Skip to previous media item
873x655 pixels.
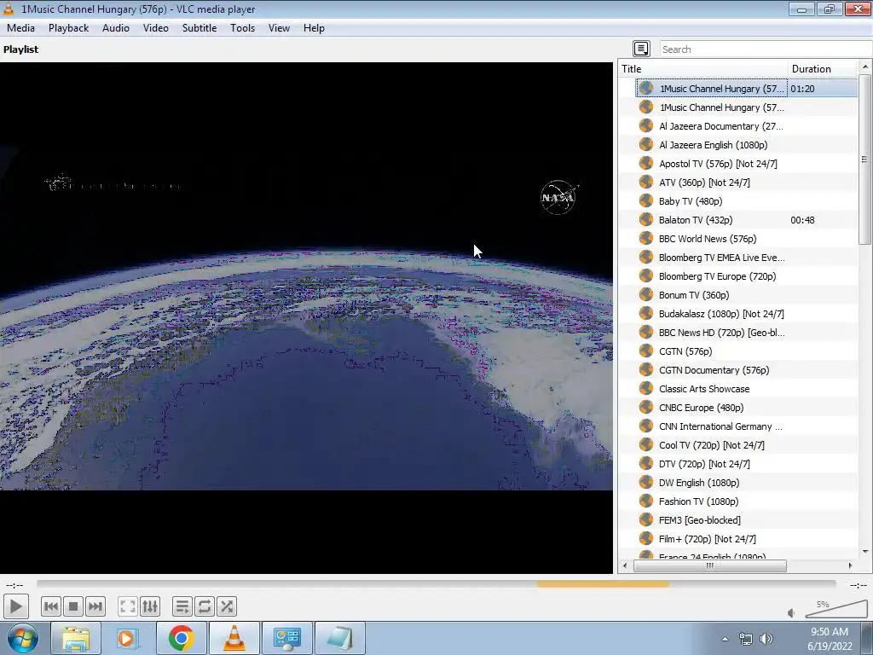[50, 606]
